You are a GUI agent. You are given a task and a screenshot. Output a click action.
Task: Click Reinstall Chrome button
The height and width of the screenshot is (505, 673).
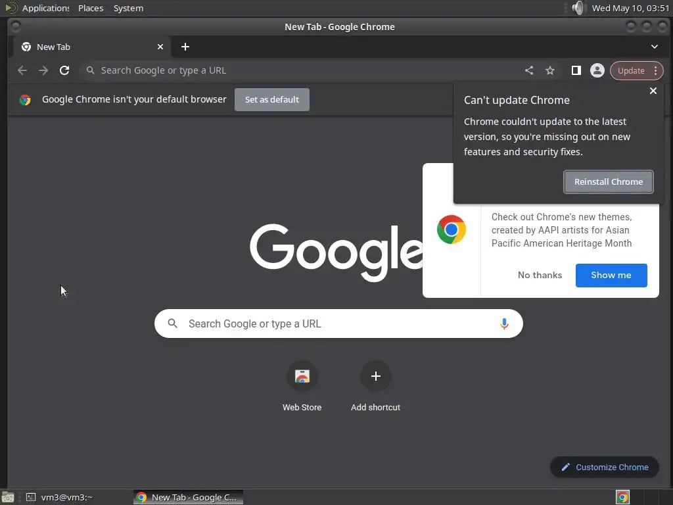coord(608,181)
